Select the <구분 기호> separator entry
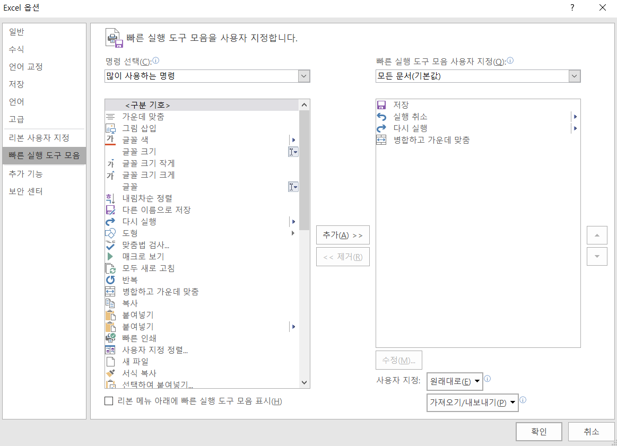617x446 pixels. 202,105
